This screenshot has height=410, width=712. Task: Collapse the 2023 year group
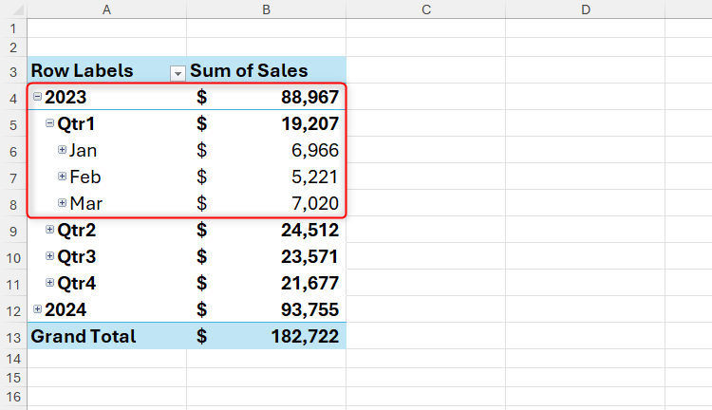point(37,96)
